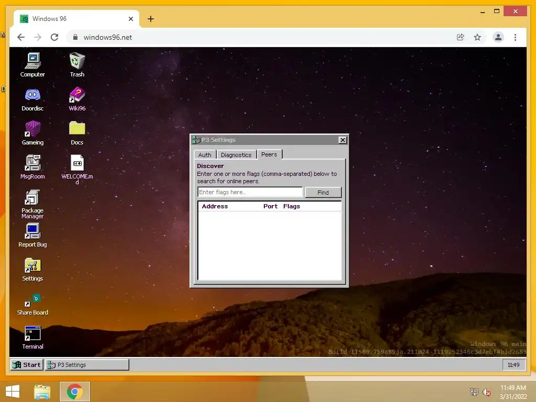Click Chrome's forward navigation arrow
This screenshot has width=536, height=402.
tap(38, 37)
